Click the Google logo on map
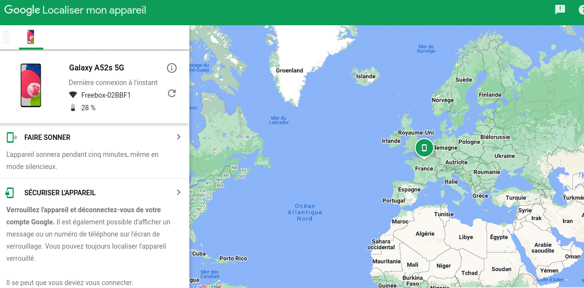The height and width of the screenshot is (288, 584). click(208, 285)
